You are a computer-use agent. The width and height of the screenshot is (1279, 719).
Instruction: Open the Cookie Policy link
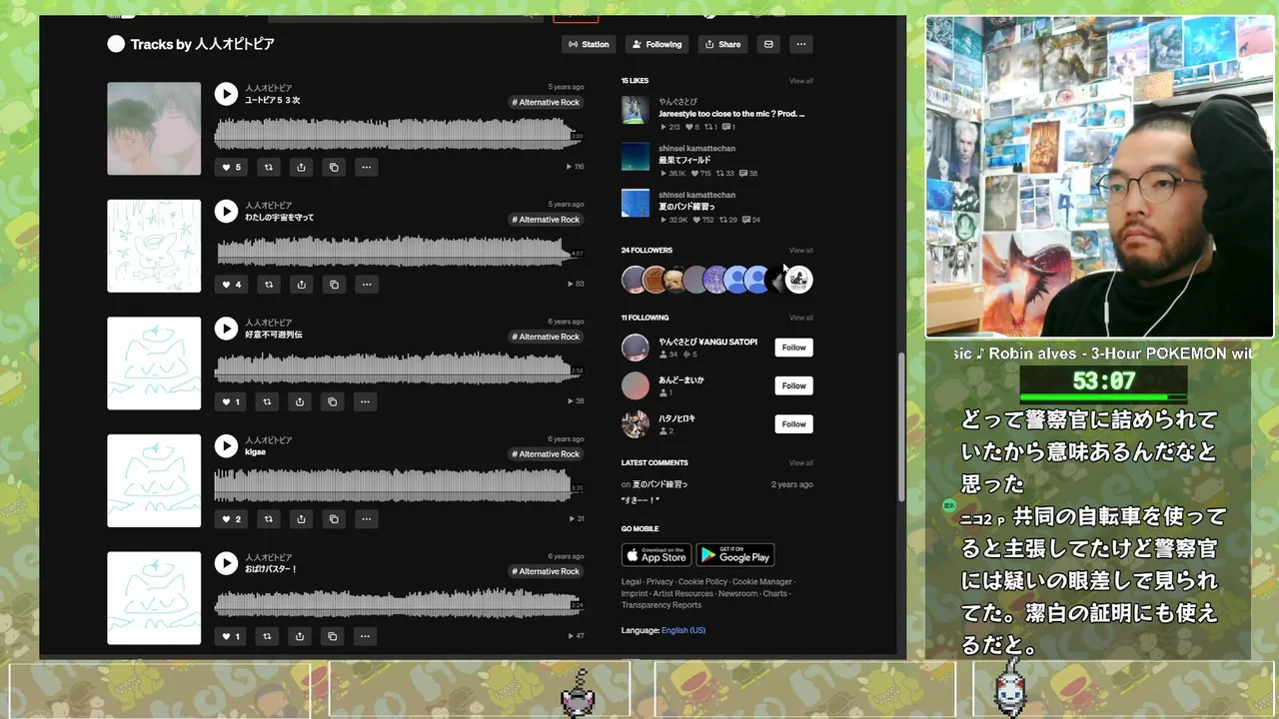tap(702, 581)
